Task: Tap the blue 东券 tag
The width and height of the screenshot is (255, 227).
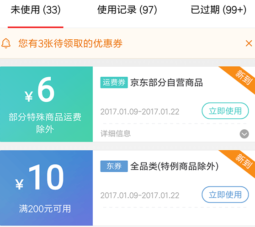Action: [114, 166]
